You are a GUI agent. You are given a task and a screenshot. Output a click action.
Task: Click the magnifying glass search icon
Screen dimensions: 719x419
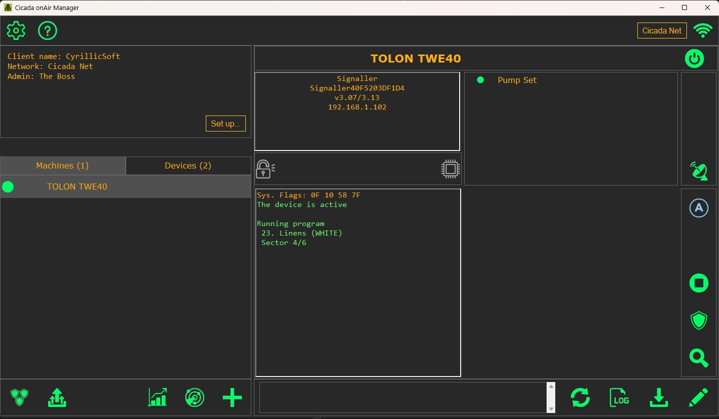(x=698, y=358)
